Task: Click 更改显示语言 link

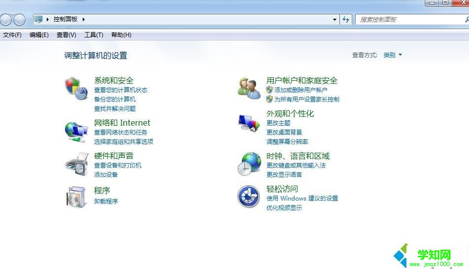Action: click(x=284, y=174)
